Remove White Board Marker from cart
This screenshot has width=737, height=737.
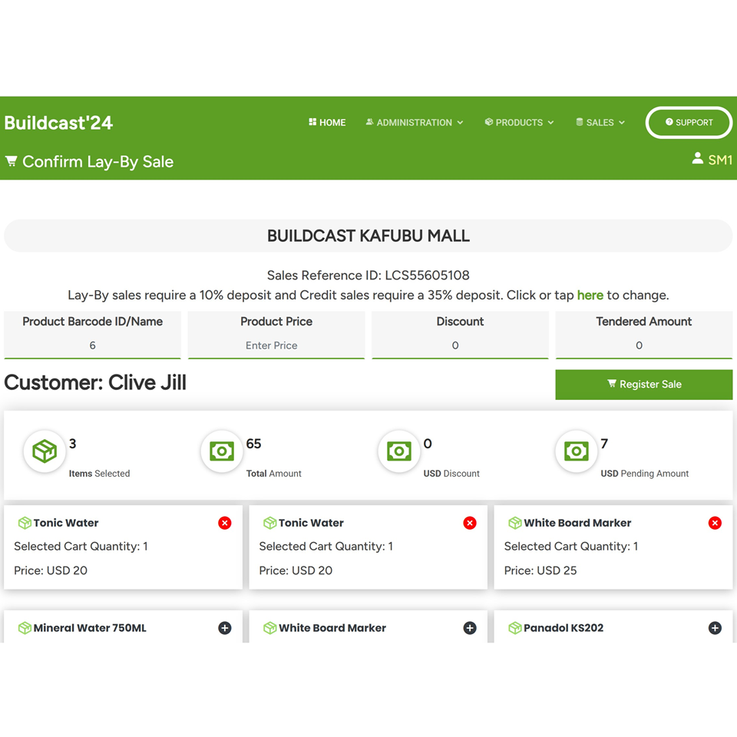715,523
